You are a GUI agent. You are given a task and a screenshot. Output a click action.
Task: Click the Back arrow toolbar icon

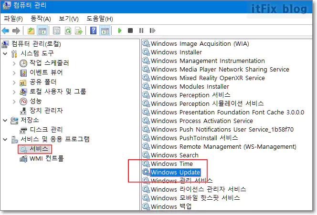[5, 31]
